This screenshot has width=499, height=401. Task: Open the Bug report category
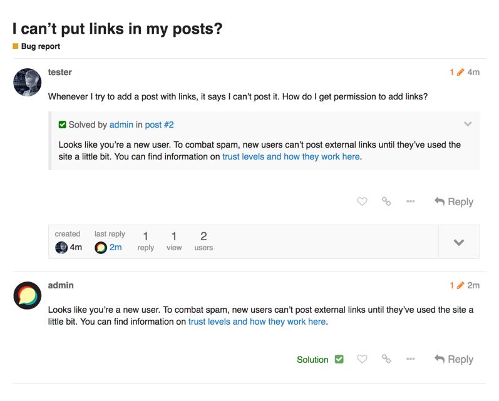coord(41,46)
